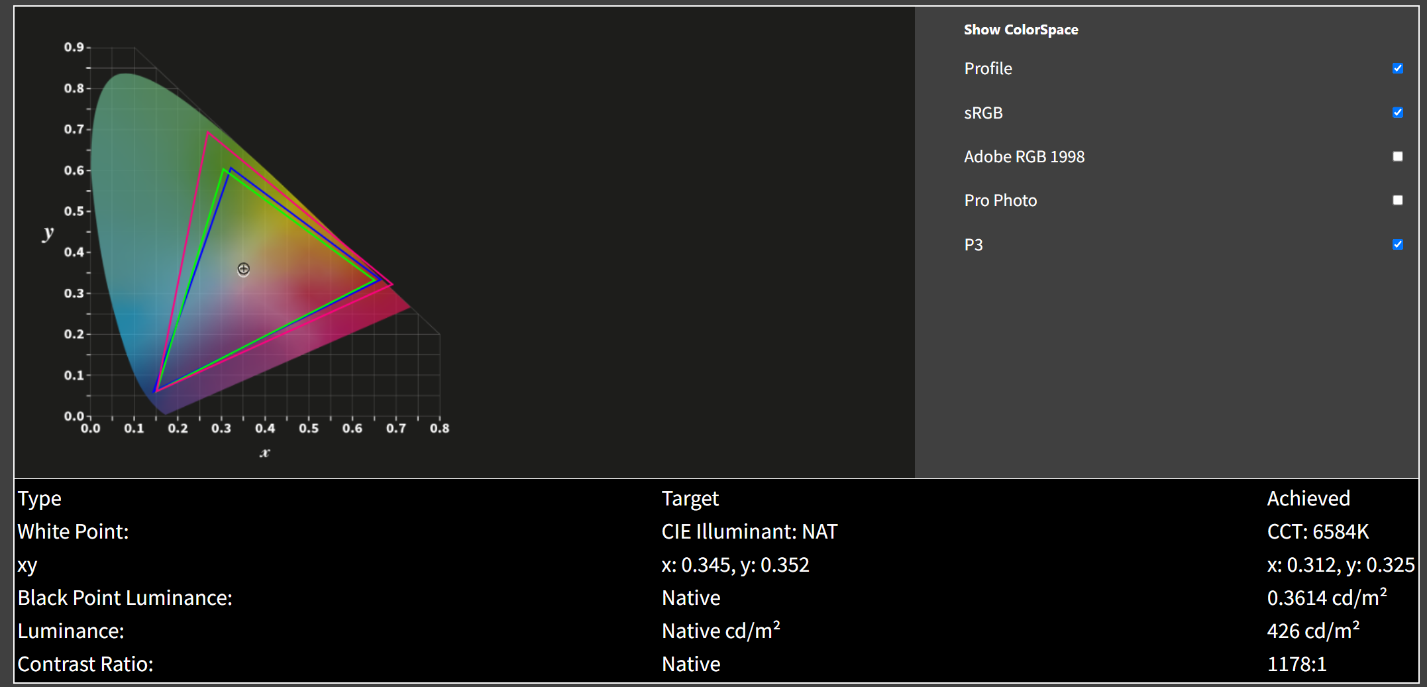Click the right red vertex of pink triangle

pos(392,284)
